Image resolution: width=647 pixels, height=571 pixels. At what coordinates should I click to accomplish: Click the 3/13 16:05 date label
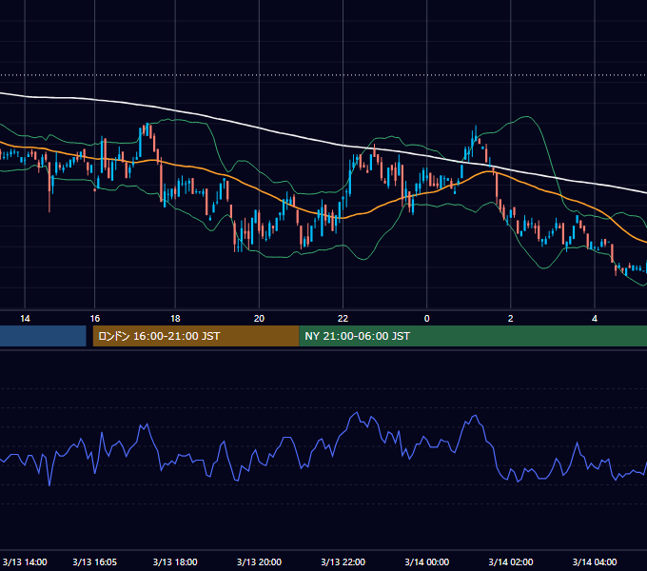point(95,561)
